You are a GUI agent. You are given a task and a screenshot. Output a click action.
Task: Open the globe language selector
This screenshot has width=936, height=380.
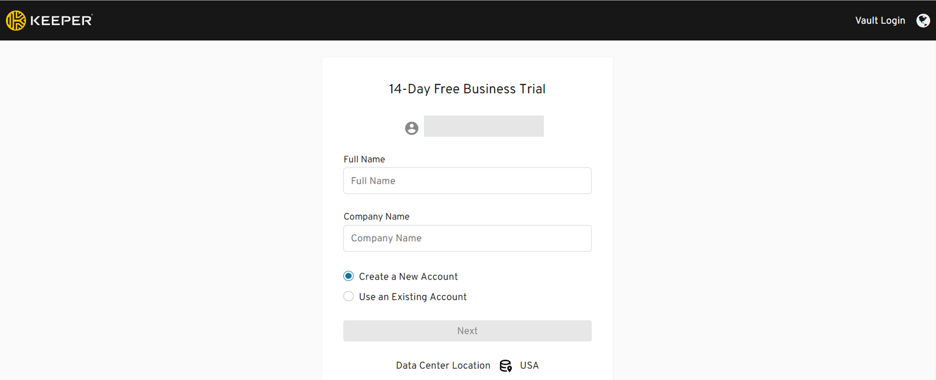pyautogui.click(x=923, y=20)
